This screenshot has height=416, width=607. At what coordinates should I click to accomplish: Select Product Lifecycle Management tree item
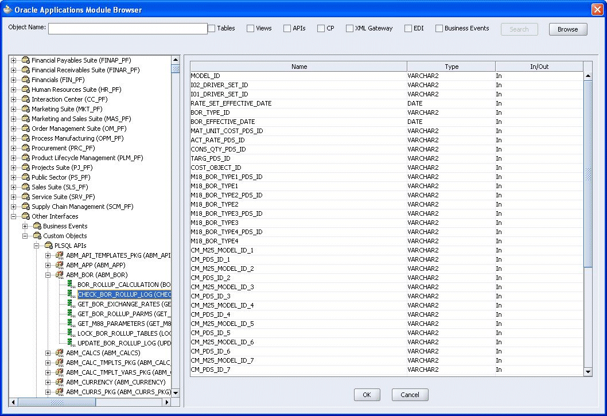pyautogui.click(x=87, y=158)
